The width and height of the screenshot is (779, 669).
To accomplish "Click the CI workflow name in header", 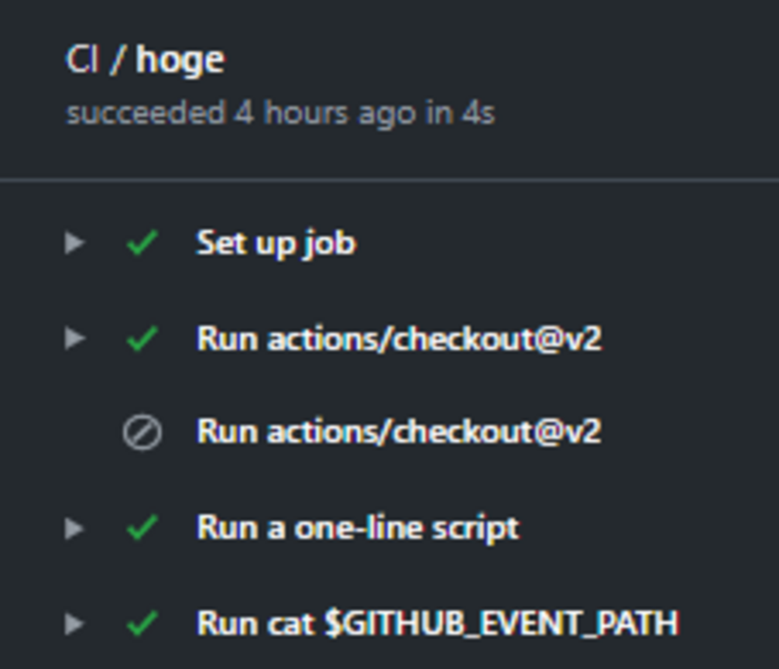I will (81, 60).
